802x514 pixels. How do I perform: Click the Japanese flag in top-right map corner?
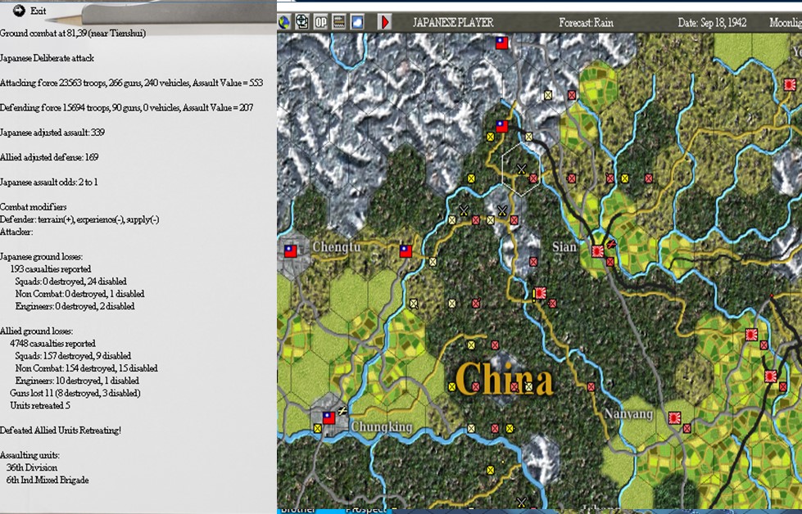pyautogui.click(x=790, y=84)
